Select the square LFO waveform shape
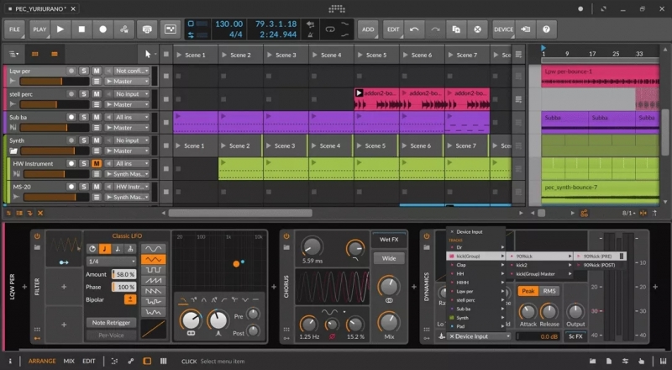 [x=153, y=270]
